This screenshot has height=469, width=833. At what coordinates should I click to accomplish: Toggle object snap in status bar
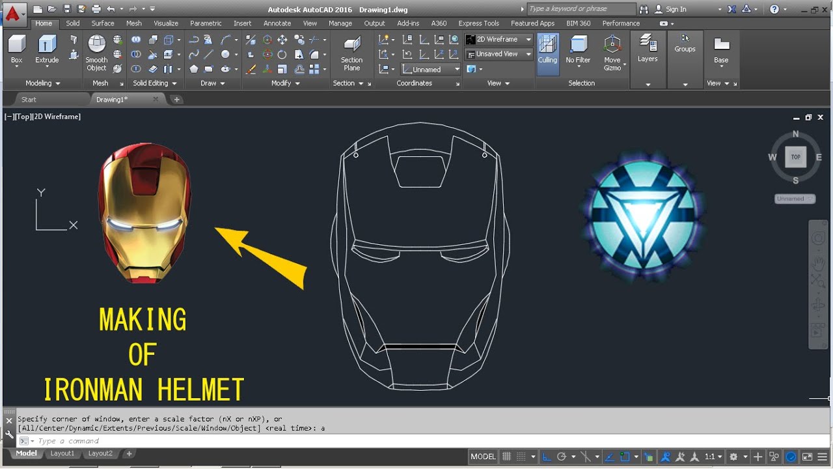point(624,457)
